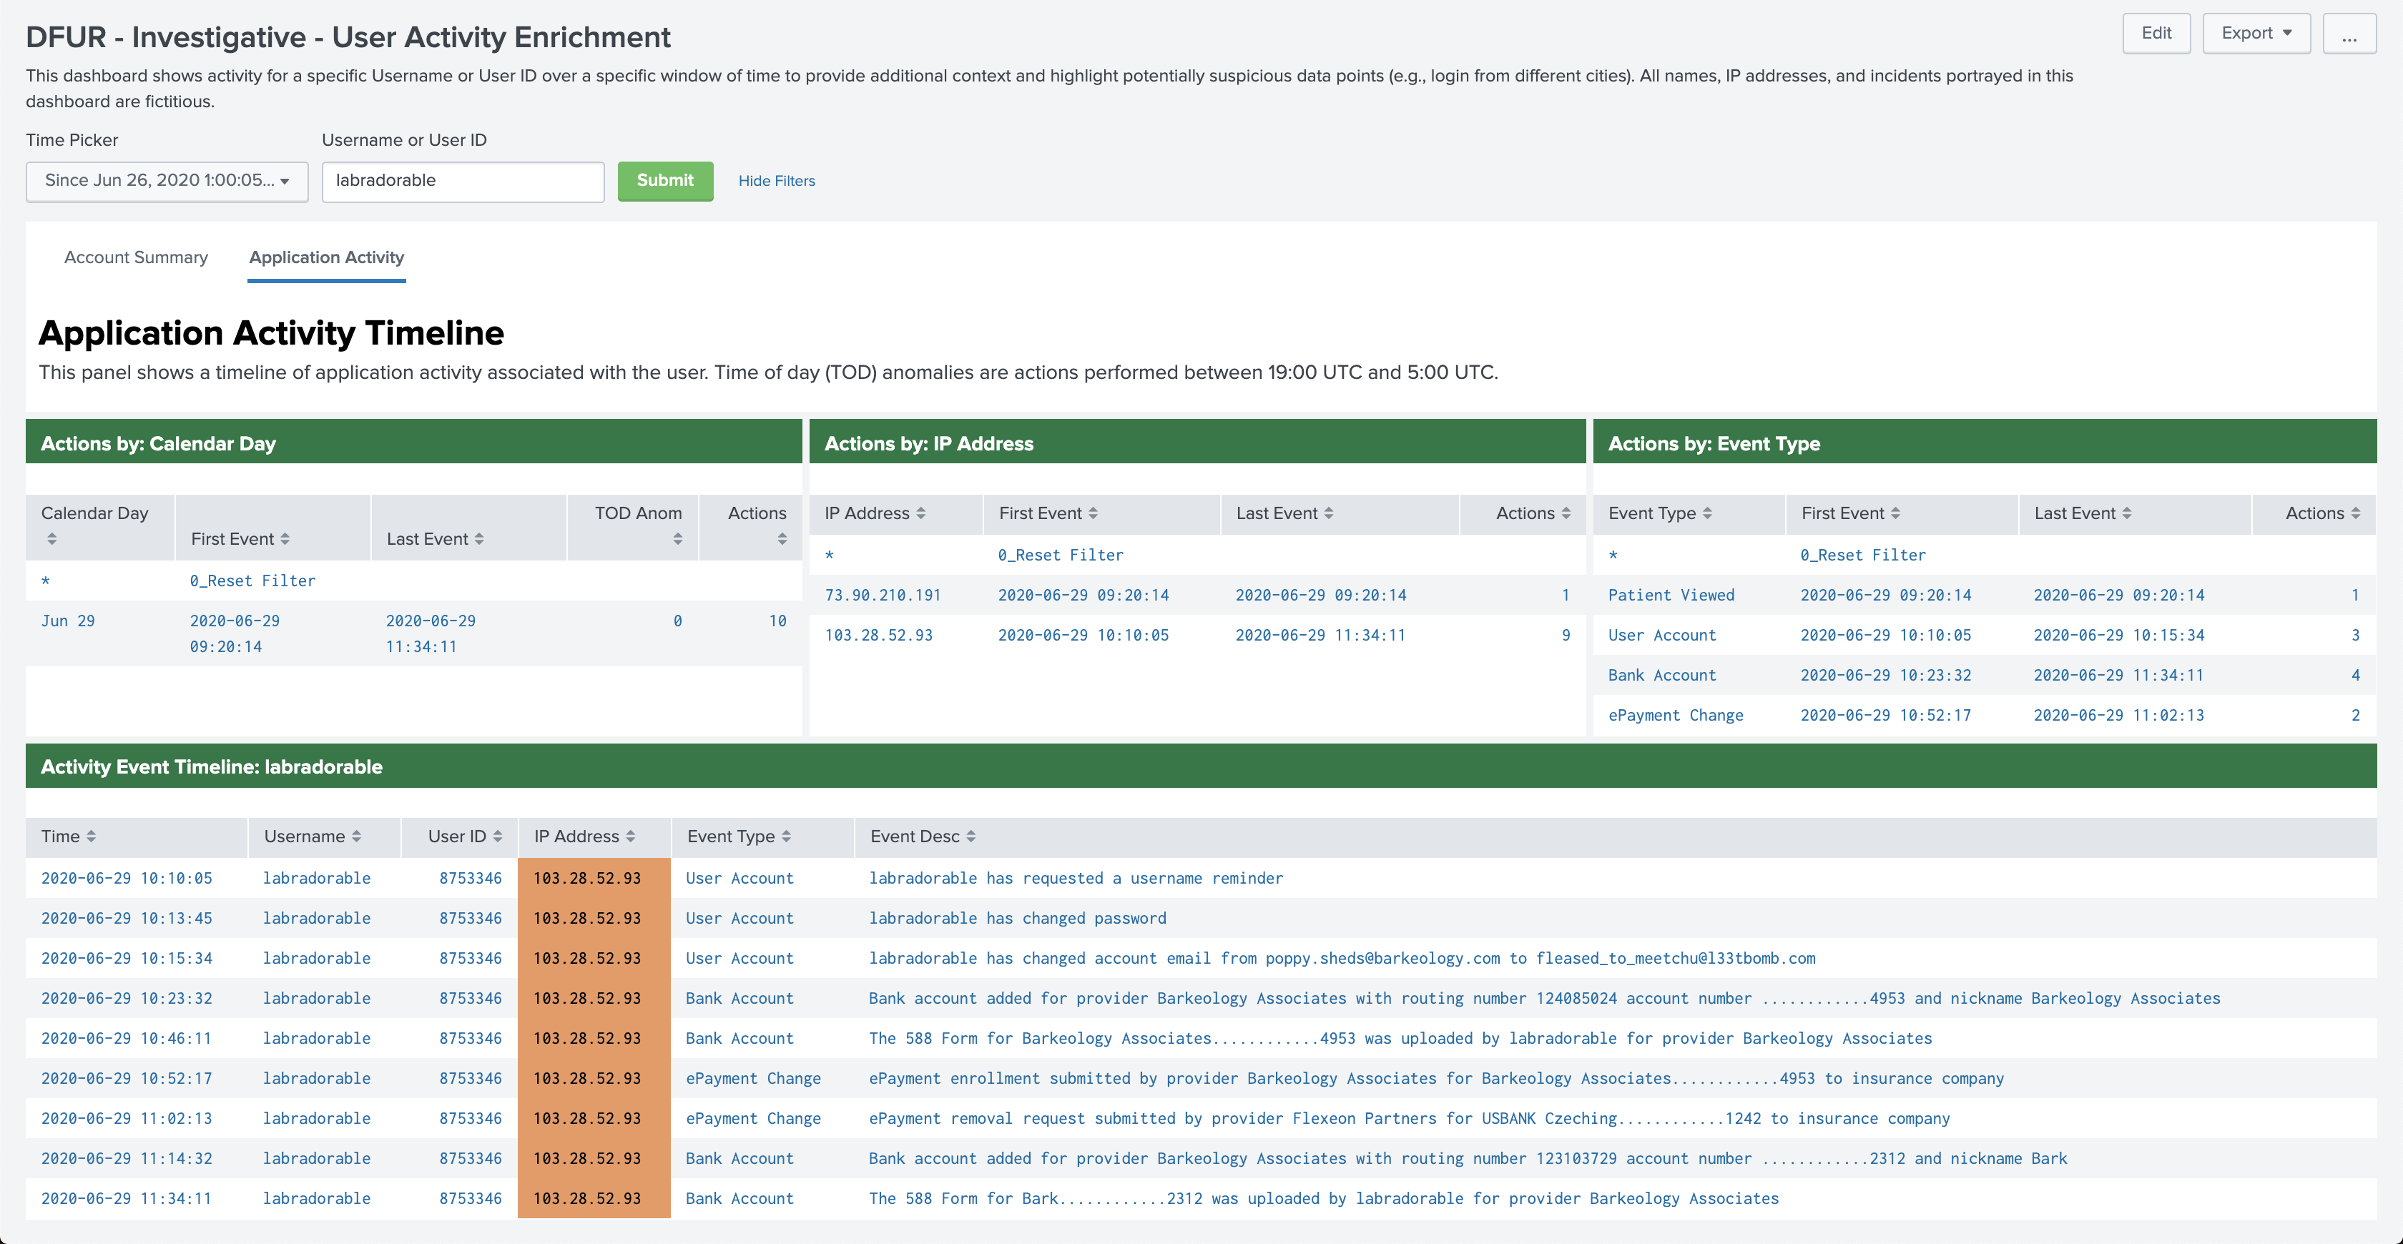Screen dimensions: 2403x1244
Task: Sort IP Address table by First Event
Action: [x=1092, y=513]
